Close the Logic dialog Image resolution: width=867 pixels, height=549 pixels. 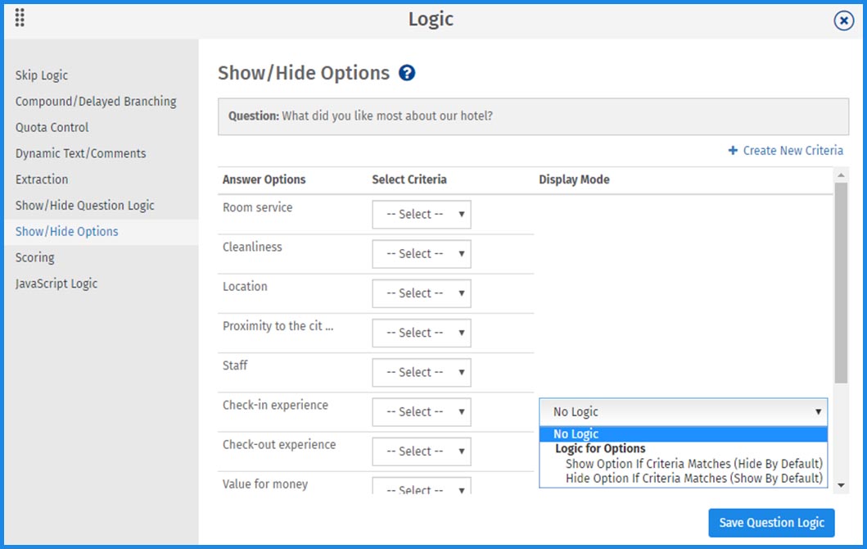point(843,20)
